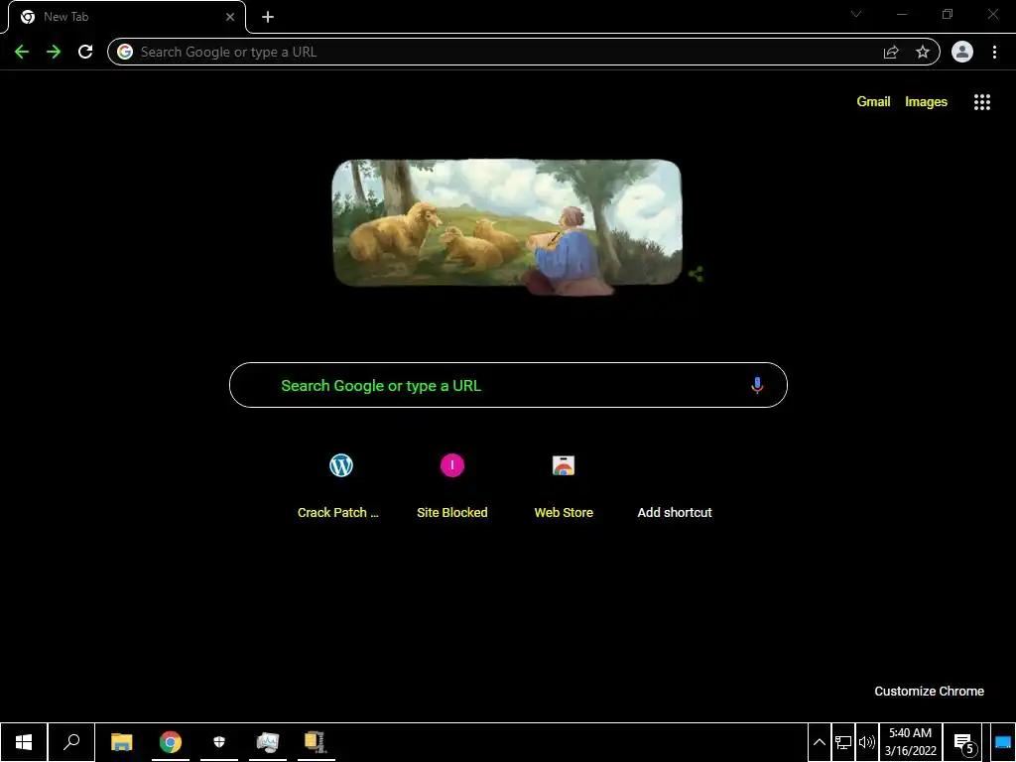The width and height of the screenshot is (1016, 762).
Task: Open Windows Security shield in taskbar
Action: [x=219, y=742]
